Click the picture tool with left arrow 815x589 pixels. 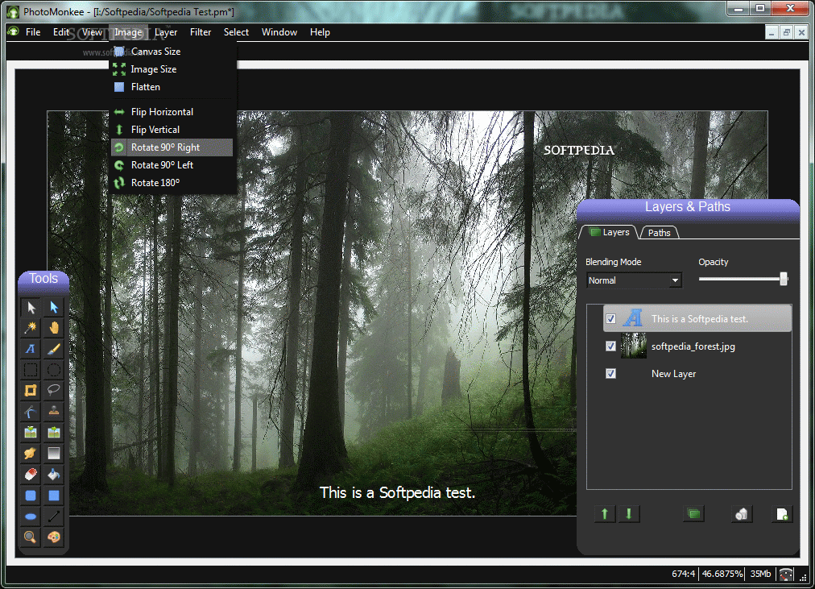(31, 433)
